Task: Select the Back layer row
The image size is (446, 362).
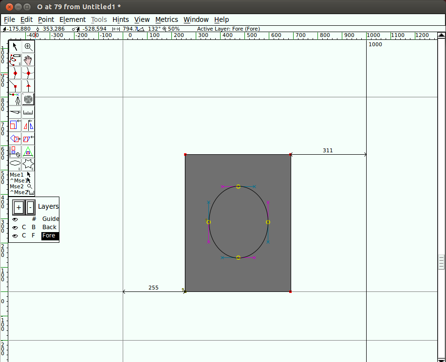Action: (49, 227)
